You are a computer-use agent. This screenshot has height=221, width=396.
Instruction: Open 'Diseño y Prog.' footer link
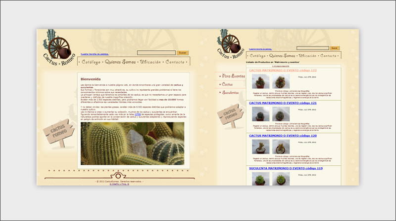pyautogui.click(x=119, y=184)
